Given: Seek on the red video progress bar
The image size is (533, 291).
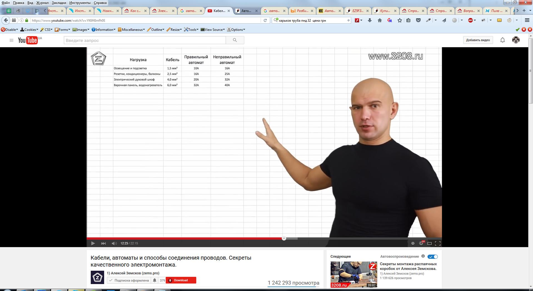Looking at the screenshot, I should click(185, 238).
